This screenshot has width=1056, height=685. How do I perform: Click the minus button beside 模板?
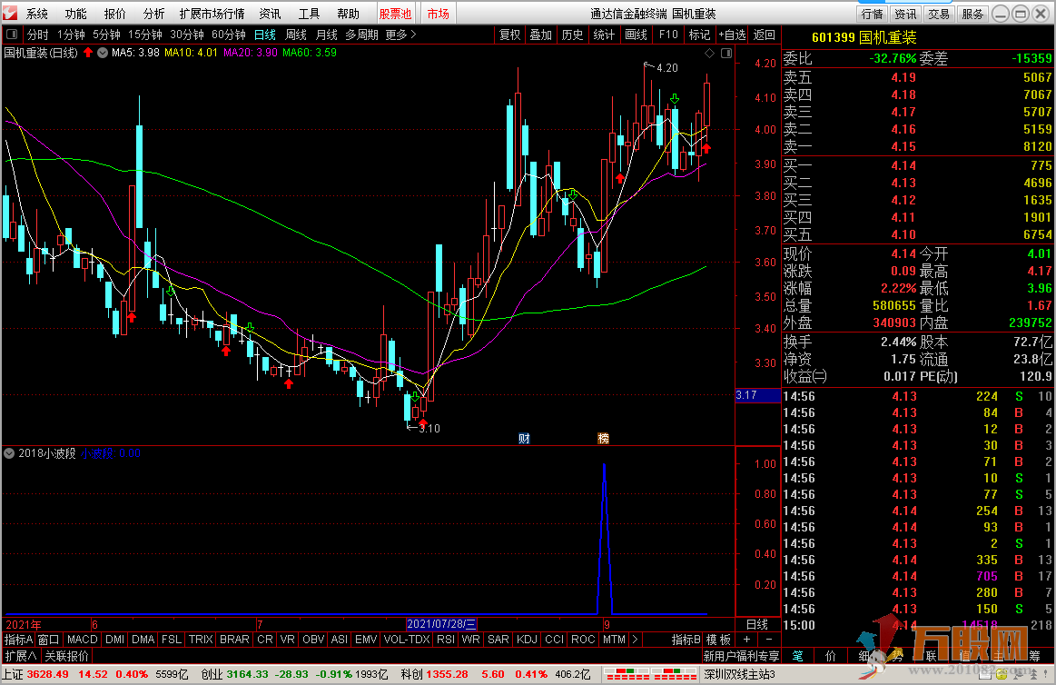(768, 640)
